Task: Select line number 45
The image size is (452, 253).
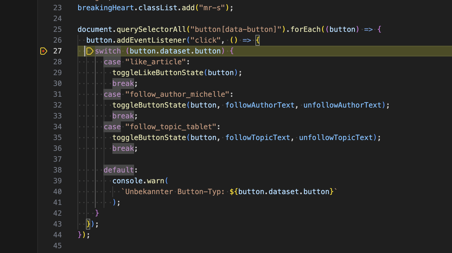Action: [57, 245]
